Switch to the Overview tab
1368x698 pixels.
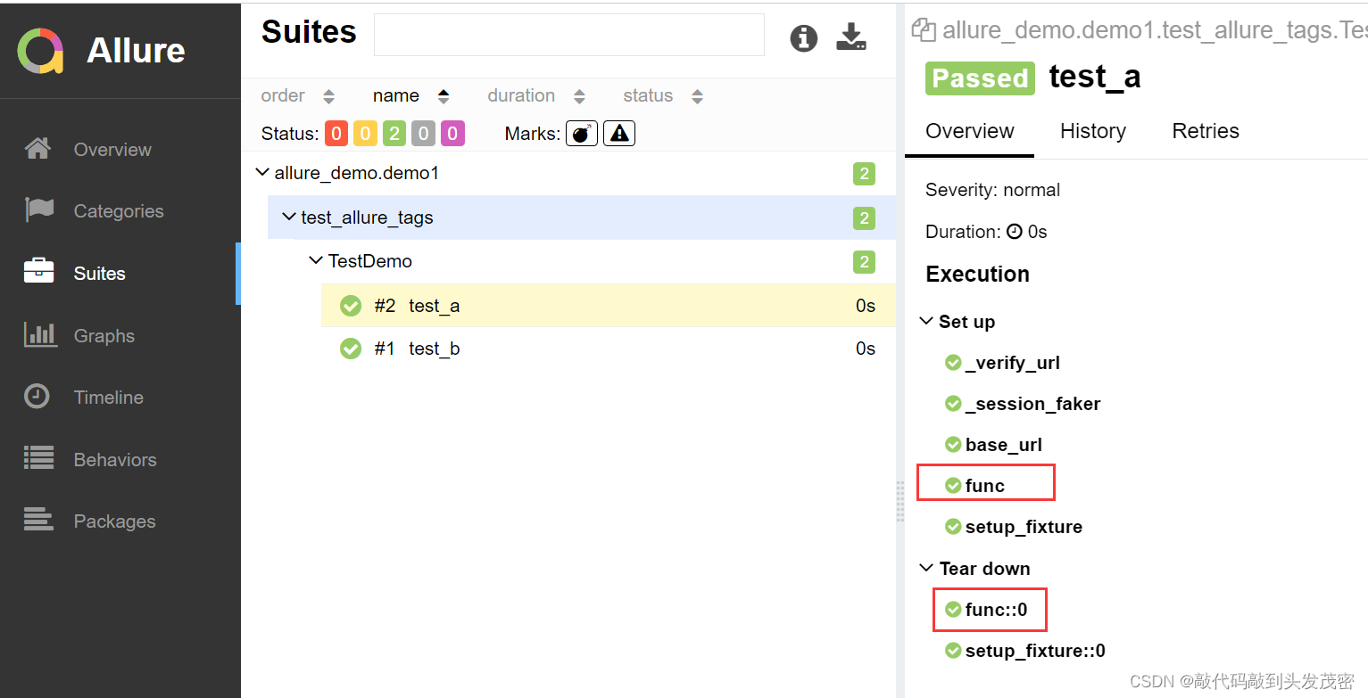pyautogui.click(x=970, y=131)
